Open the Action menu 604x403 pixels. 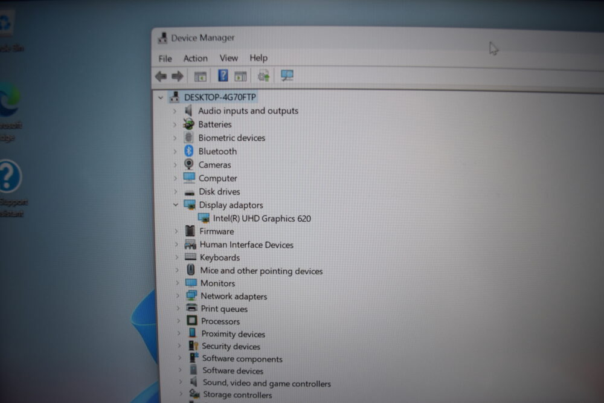(x=195, y=58)
